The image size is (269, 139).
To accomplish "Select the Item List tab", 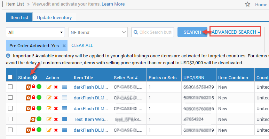I will click(19, 17).
